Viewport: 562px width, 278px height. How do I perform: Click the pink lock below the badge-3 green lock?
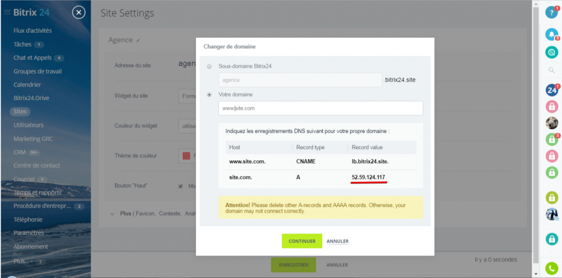[552, 156]
